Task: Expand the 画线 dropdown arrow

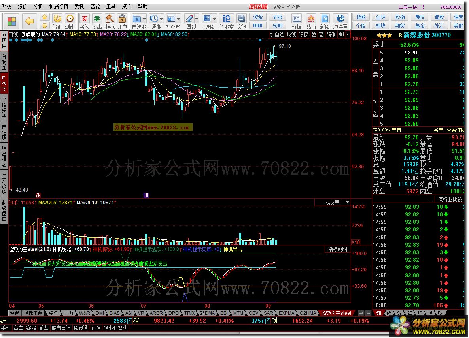Action: pos(197,19)
